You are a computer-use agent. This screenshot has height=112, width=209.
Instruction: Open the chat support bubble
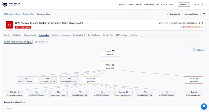point(204,106)
